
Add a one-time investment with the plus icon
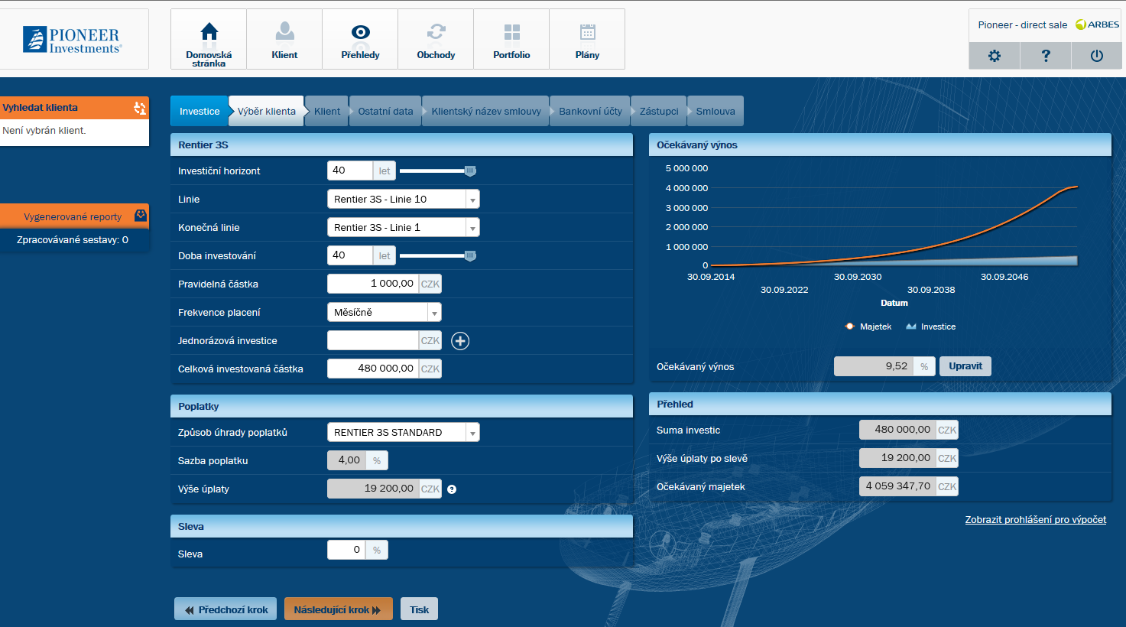point(460,341)
